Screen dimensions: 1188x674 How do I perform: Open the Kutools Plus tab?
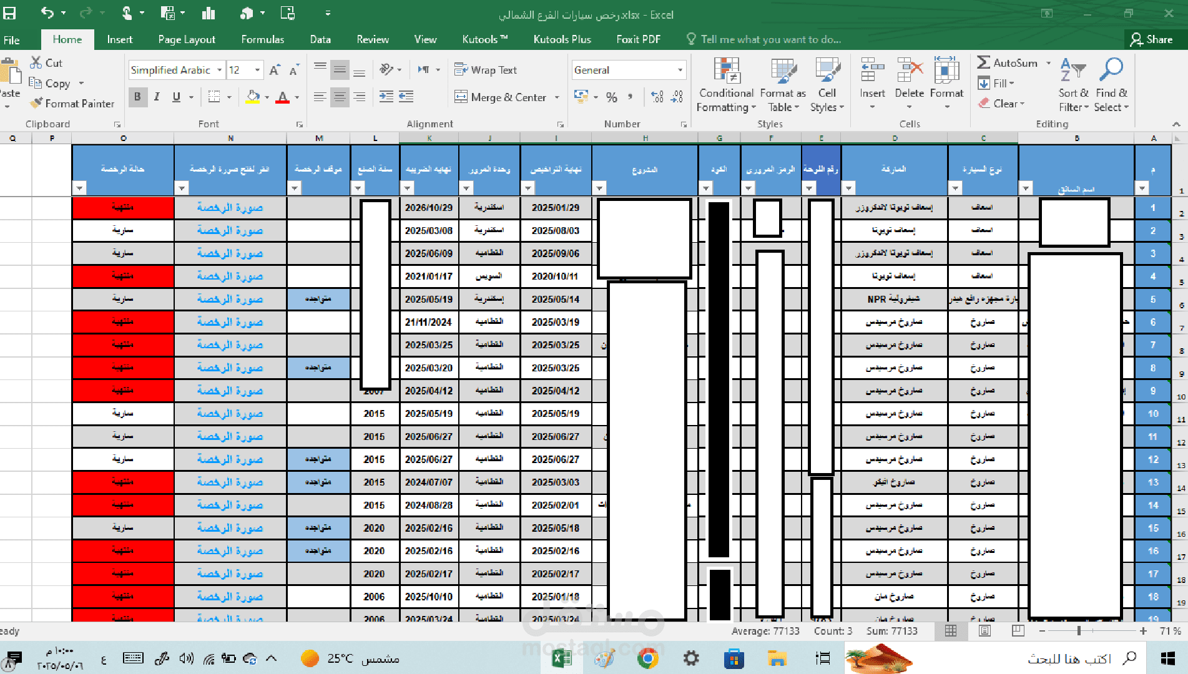pos(562,39)
